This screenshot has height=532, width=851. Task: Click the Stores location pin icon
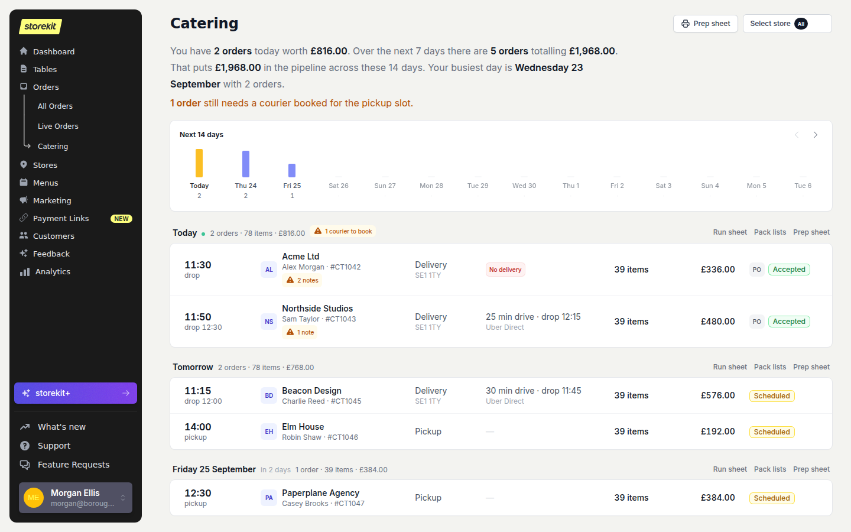click(x=24, y=165)
